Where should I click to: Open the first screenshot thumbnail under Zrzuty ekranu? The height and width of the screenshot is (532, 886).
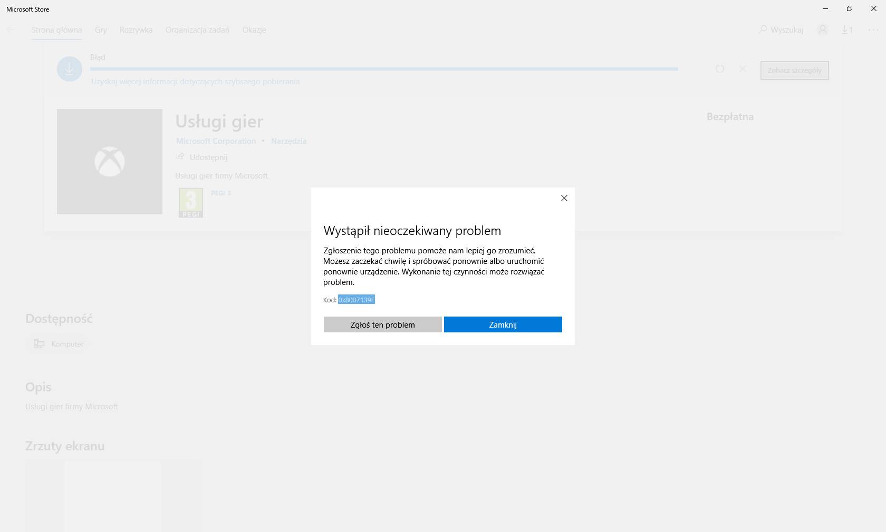point(113,496)
